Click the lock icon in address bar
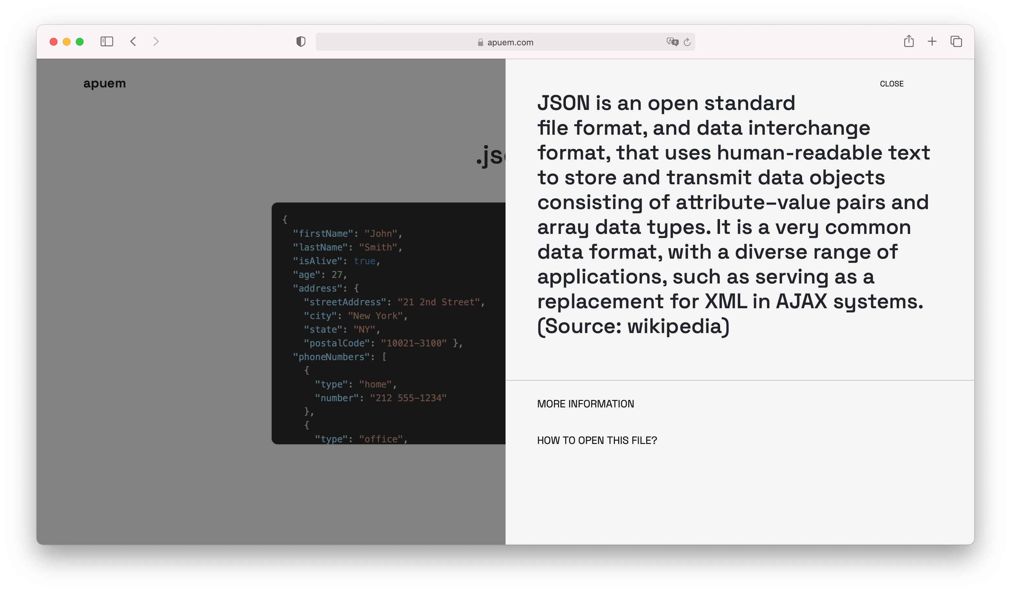The height and width of the screenshot is (593, 1011). pos(480,42)
